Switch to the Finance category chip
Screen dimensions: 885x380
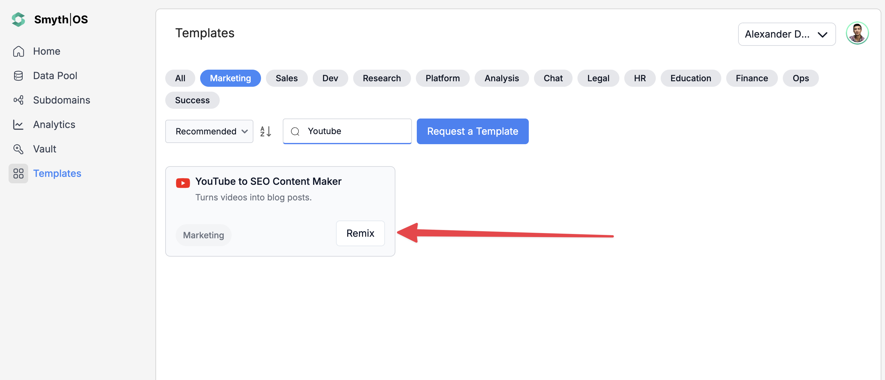[x=751, y=78]
